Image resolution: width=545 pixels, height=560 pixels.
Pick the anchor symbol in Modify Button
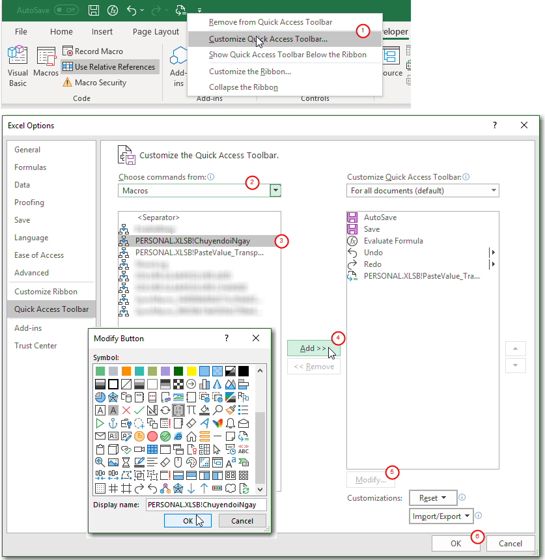(x=113, y=423)
